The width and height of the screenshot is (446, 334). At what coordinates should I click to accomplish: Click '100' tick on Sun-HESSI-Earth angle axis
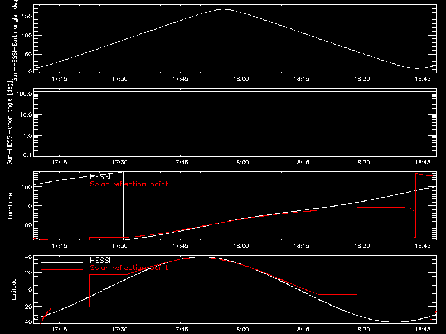[27, 35]
